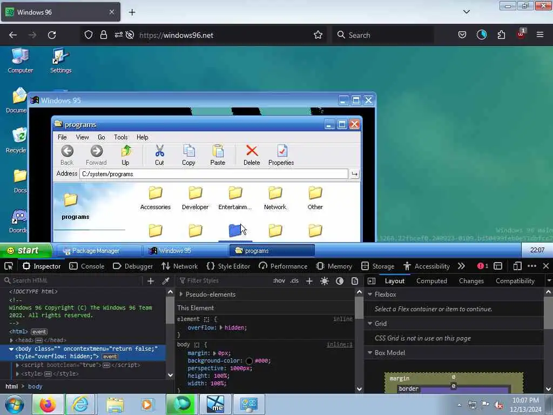Select the Other folder
The height and width of the screenshot is (415, 553).
pyautogui.click(x=315, y=198)
